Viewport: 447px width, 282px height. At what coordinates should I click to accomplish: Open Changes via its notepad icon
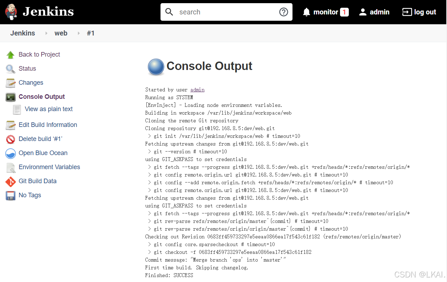click(x=10, y=82)
